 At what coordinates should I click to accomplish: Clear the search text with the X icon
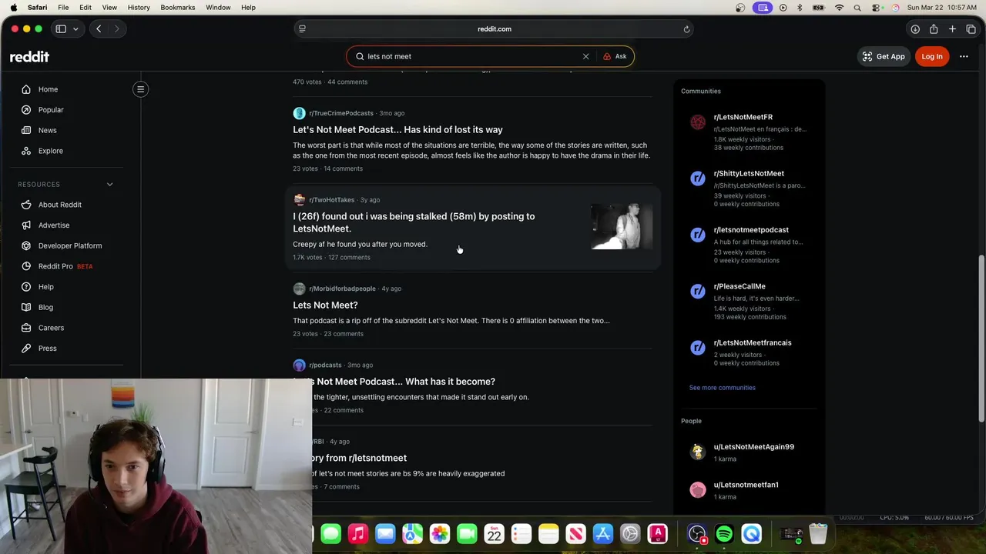pyautogui.click(x=585, y=56)
